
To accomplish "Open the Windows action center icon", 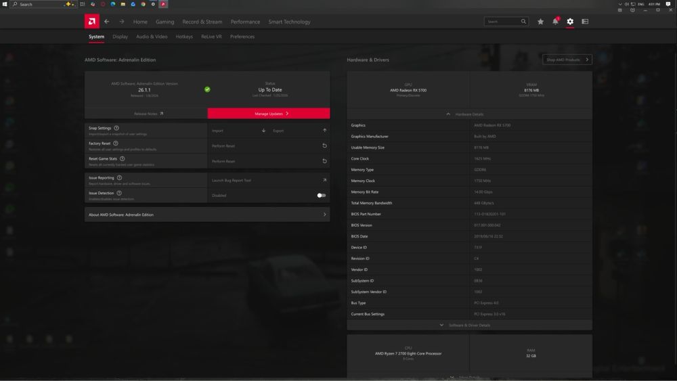I will coord(668,4).
